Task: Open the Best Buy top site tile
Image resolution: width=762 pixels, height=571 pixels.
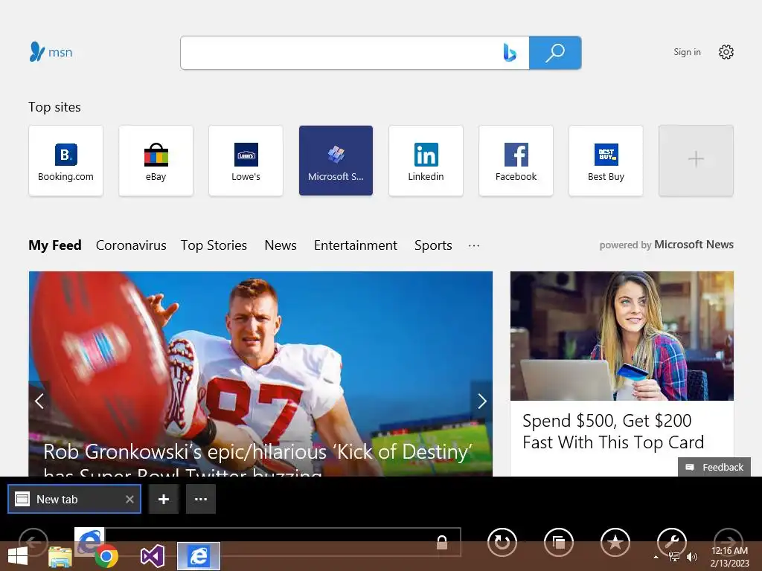Action: click(606, 161)
